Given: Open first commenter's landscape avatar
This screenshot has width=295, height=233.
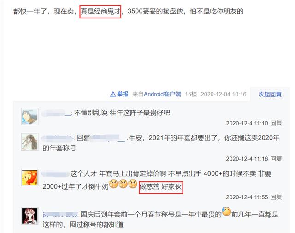Looking at the screenshot, I should [29, 117].
